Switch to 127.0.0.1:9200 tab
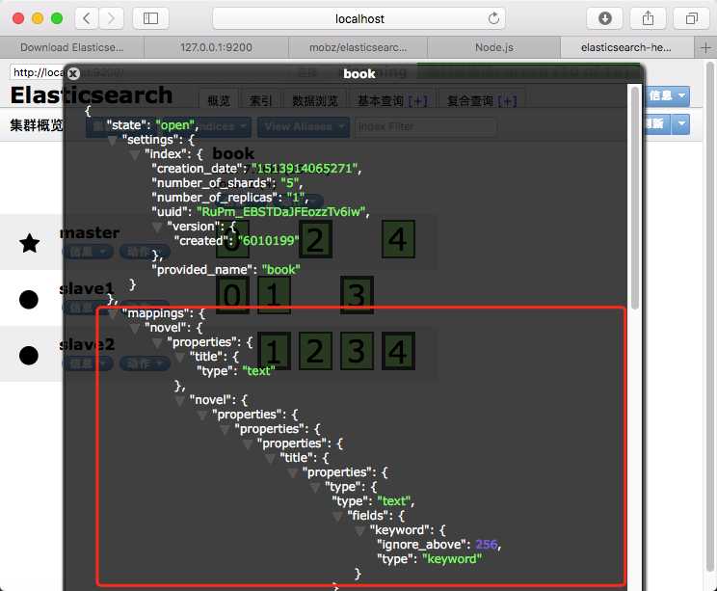This screenshot has width=717, height=591. (216, 47)
